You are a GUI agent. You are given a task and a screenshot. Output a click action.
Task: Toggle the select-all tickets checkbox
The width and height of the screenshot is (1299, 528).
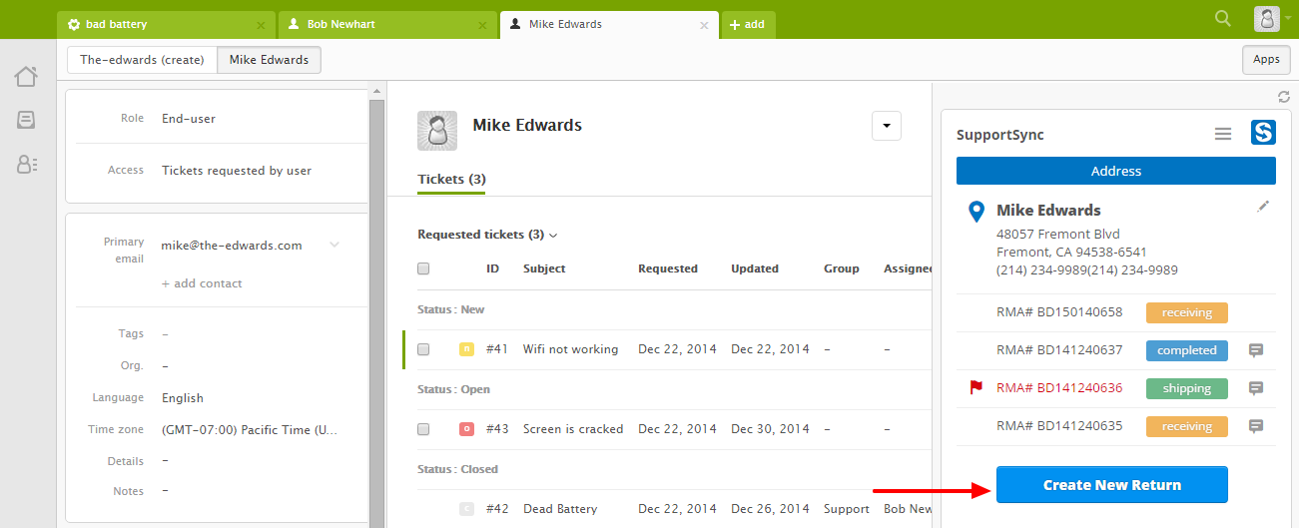pos(423,268)
